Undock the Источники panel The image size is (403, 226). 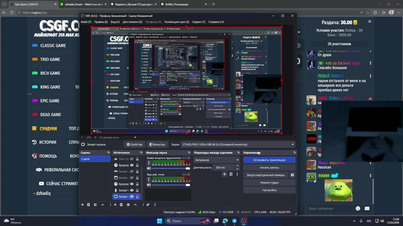coord(141,153)
